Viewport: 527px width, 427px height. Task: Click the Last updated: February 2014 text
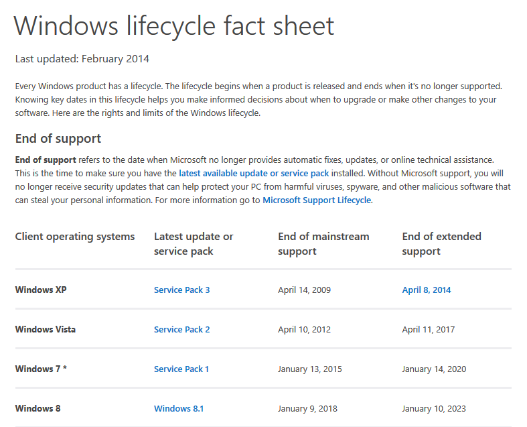pyautogui.click(x=82, y=59)
